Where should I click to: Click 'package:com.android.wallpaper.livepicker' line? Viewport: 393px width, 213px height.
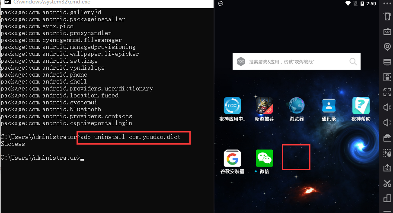pyautogui.click(x=70, y=54)
